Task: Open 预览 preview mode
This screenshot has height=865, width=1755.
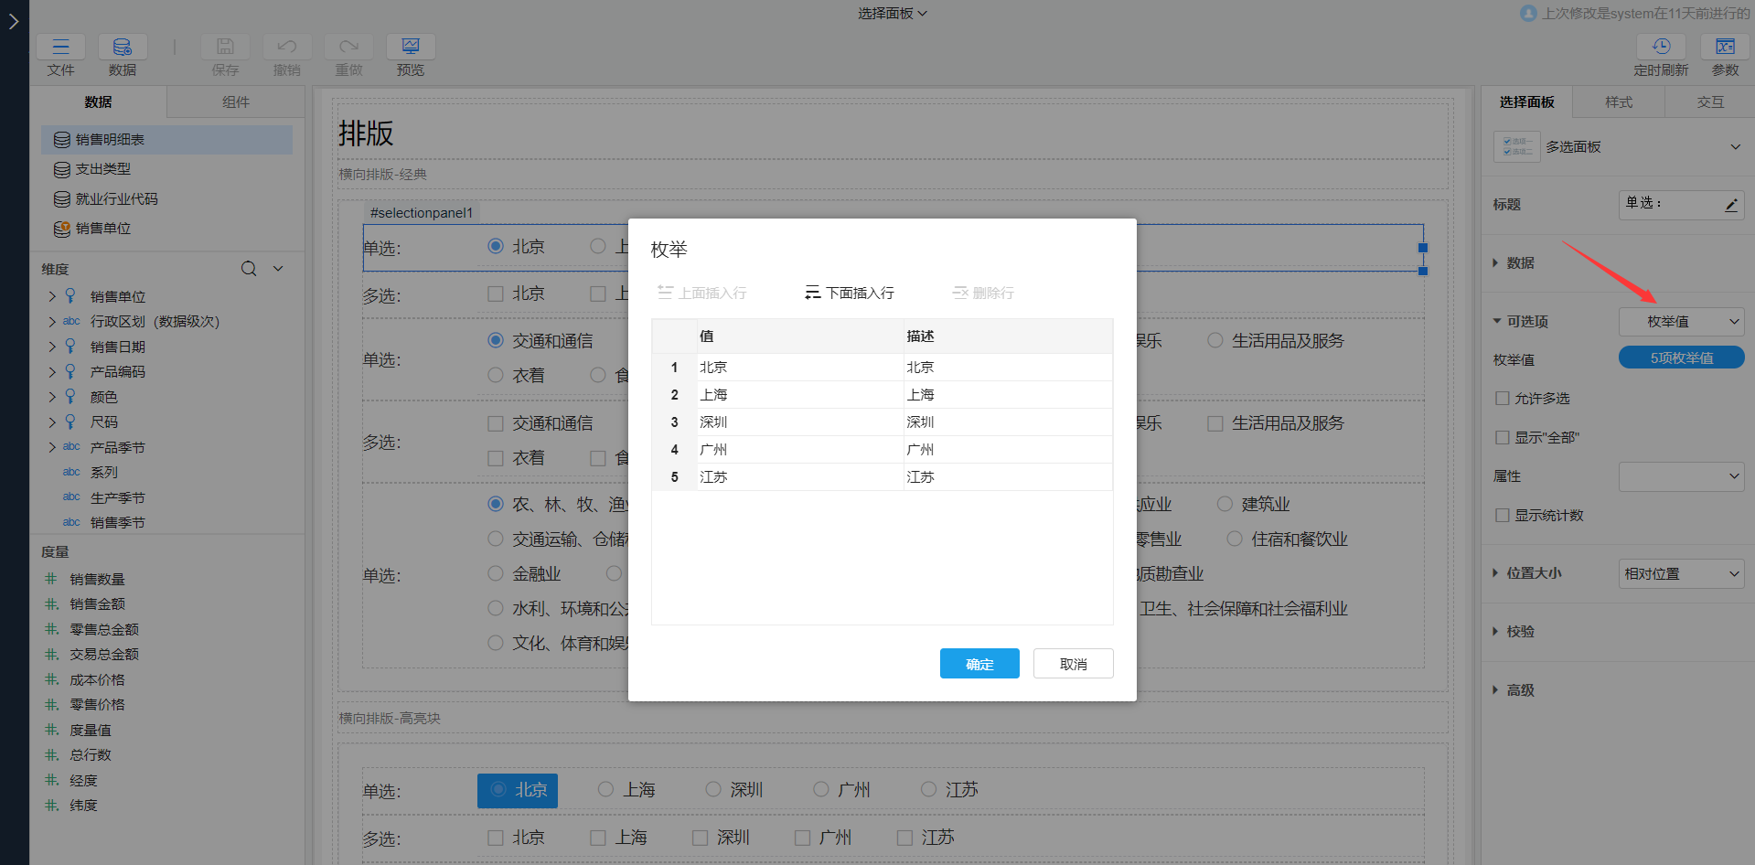Action: coord(409,47)
